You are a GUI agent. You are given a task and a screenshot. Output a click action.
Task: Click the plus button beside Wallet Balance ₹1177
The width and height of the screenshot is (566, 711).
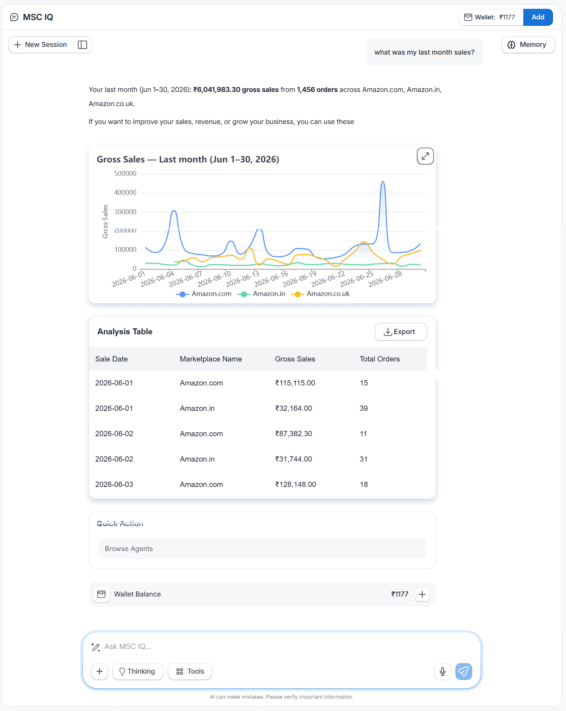[x=422, y=595]
